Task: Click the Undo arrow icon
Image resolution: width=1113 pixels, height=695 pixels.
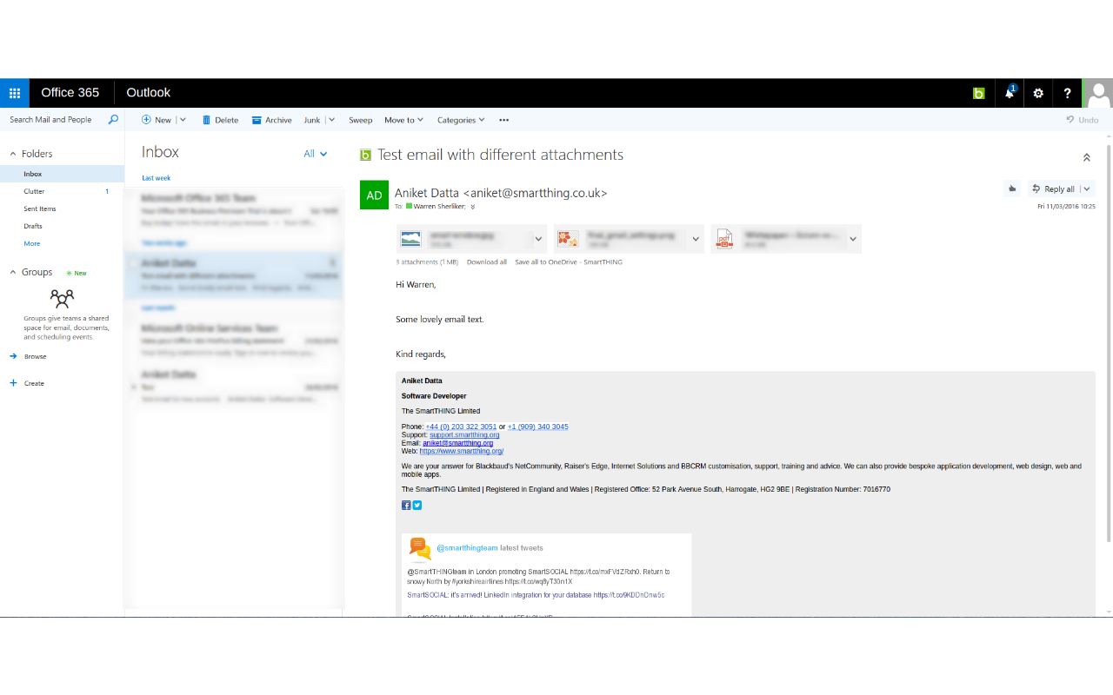Action: 1070,120
